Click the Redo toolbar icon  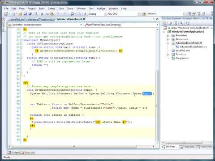[65, 14]
